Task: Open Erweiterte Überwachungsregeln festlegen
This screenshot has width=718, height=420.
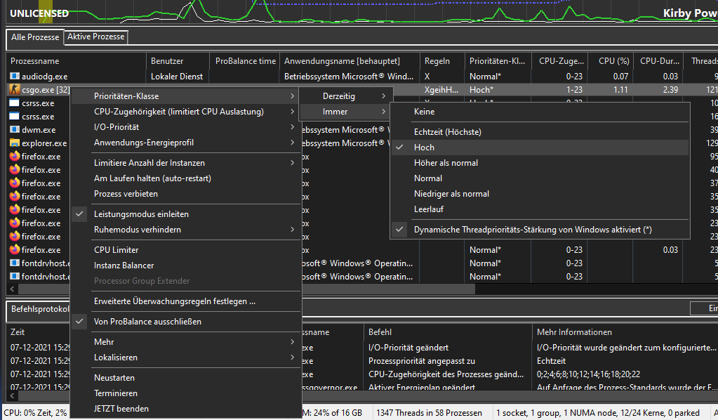Action: 185,301
